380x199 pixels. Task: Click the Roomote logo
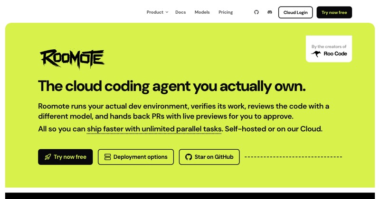pyautogui.click(x=72, y=58)
